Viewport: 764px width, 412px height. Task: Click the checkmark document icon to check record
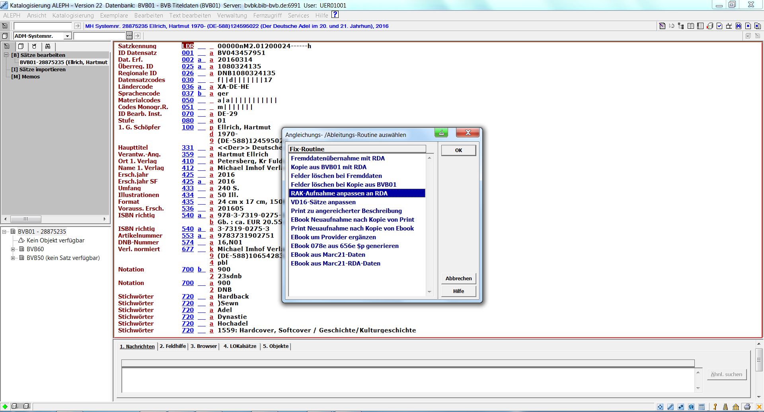(719, 26)
